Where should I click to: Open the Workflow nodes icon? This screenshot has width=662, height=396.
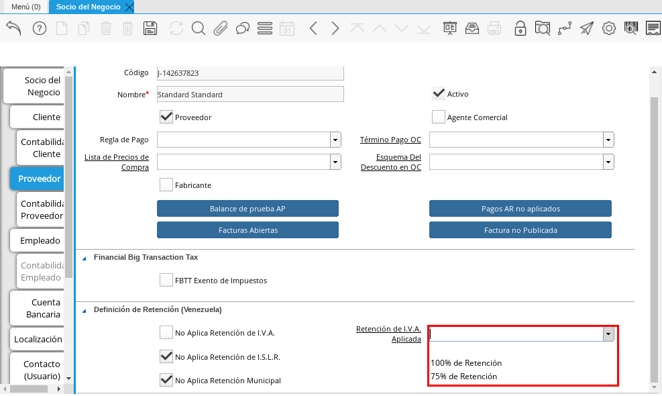[x=565, y=28]
